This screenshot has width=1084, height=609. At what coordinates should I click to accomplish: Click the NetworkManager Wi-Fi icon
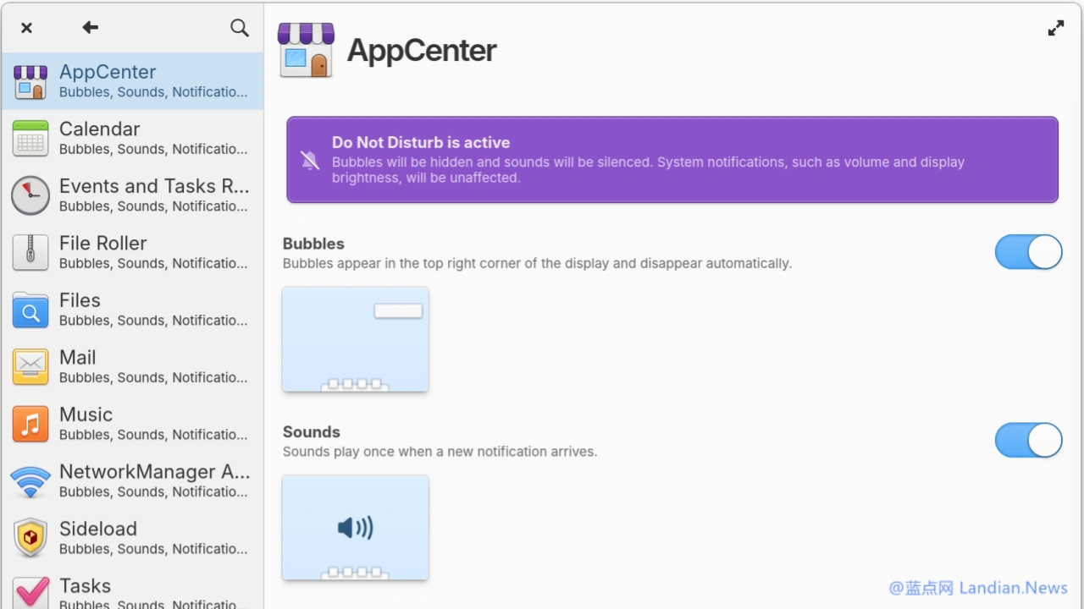pyautogui.click(x=30, y=481)
